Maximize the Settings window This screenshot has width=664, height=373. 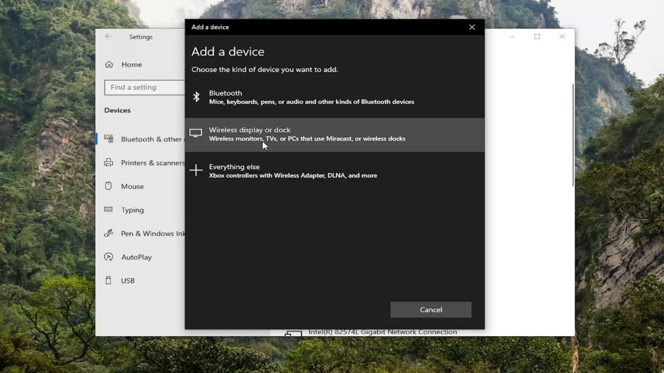[x=537, y=37]
